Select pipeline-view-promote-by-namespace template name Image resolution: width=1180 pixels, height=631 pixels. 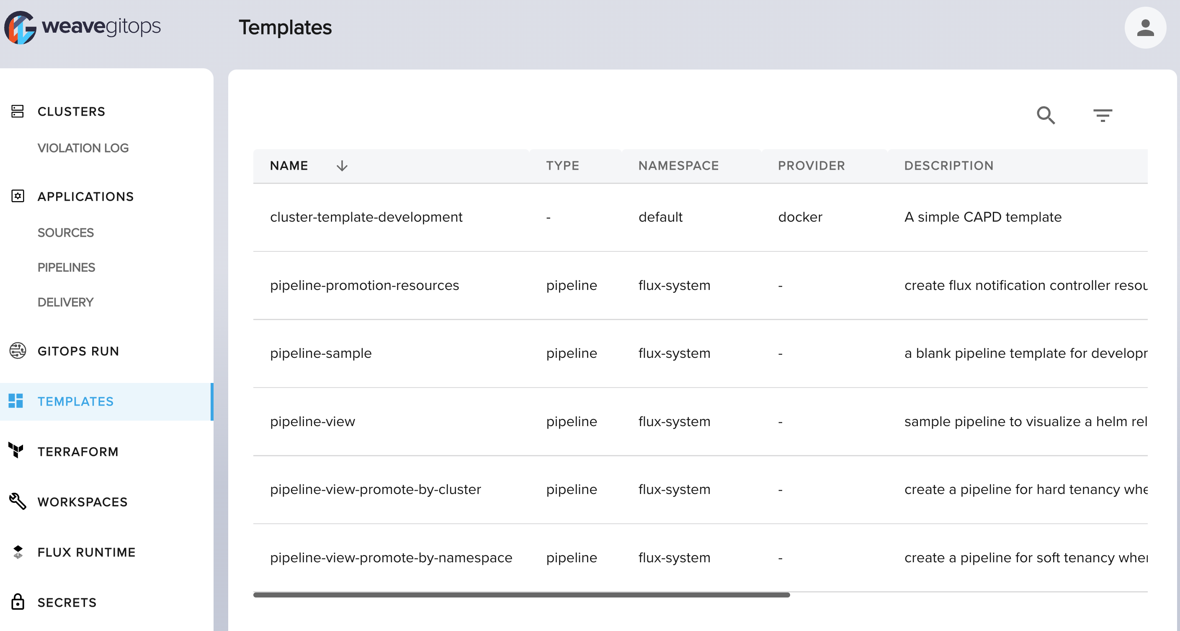391,557
